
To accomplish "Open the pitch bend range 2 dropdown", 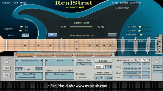I will tap(146, 64).
